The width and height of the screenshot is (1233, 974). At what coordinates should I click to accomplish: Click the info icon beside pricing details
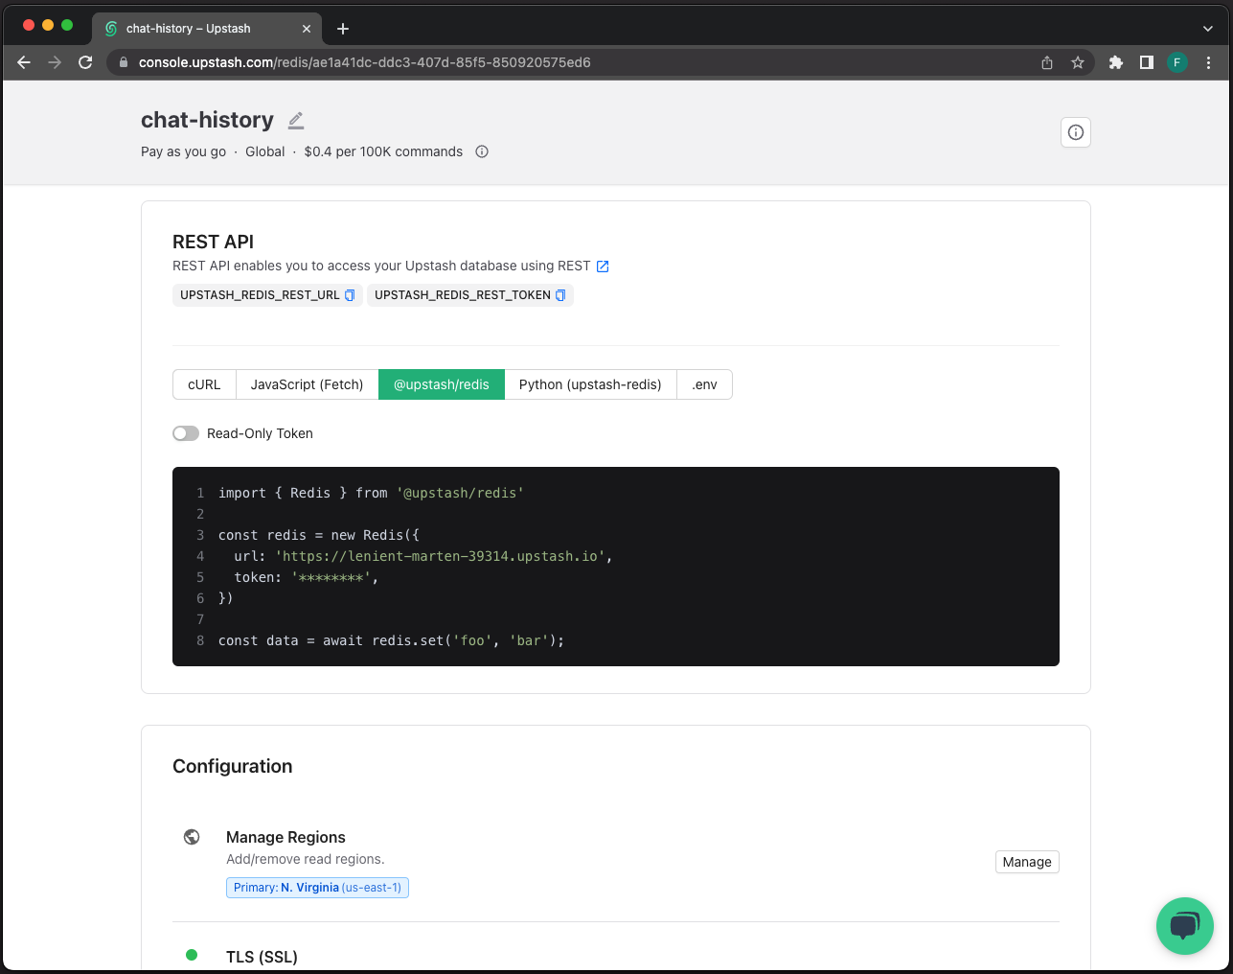coord(481,151)
